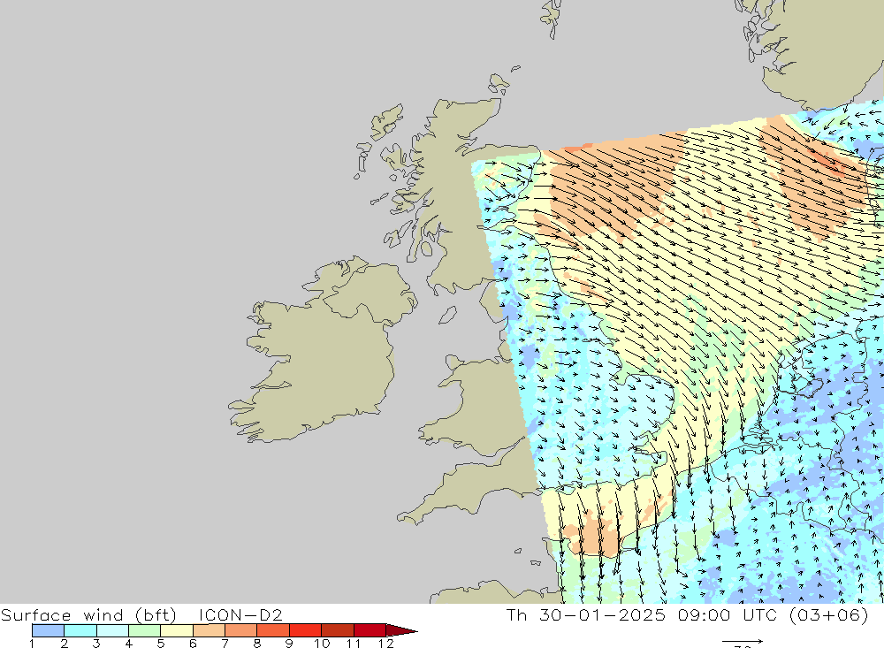884x648 pixels.
Task: Click the '(03+06)' forecast run text
Action: (829, 614)
